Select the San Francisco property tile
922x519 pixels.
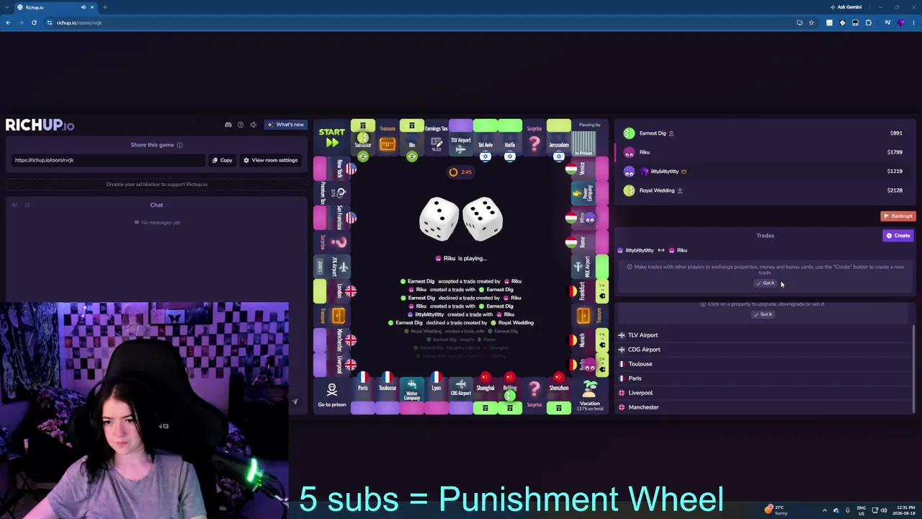tap(332, 218)
